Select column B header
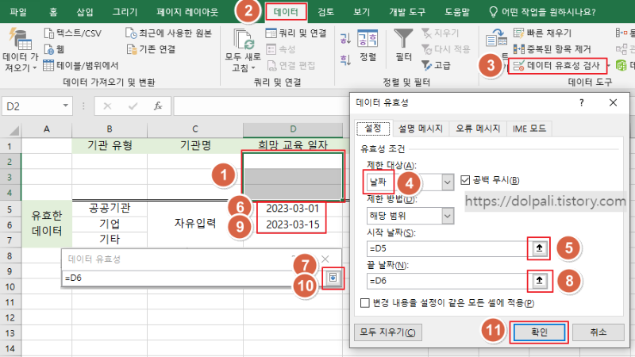 110,129
